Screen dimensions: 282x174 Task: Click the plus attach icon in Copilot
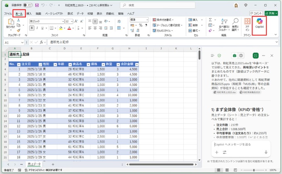(217, 152)
